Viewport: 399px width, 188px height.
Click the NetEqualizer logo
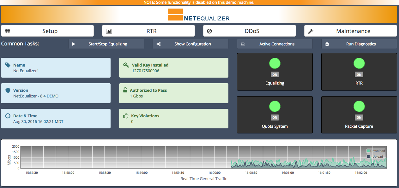click(199, 15)
